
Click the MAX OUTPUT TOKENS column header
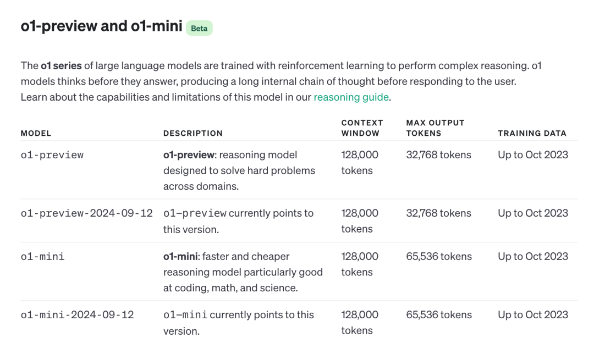coord(435,128)
